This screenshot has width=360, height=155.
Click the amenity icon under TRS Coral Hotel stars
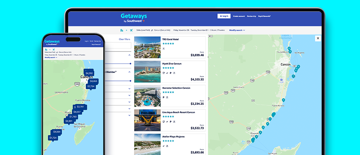point(164,49)
